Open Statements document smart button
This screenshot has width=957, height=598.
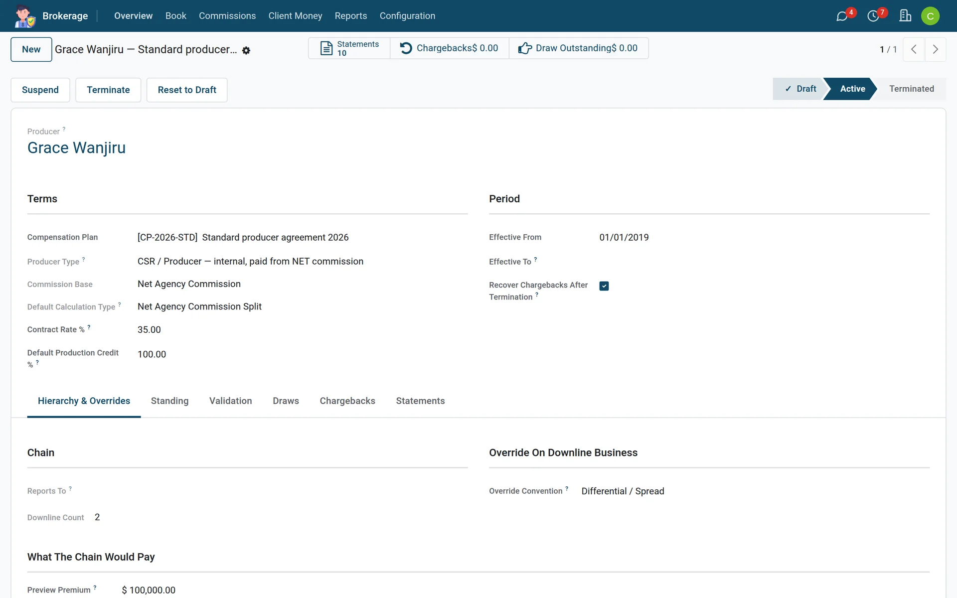(x=349, y=48)
